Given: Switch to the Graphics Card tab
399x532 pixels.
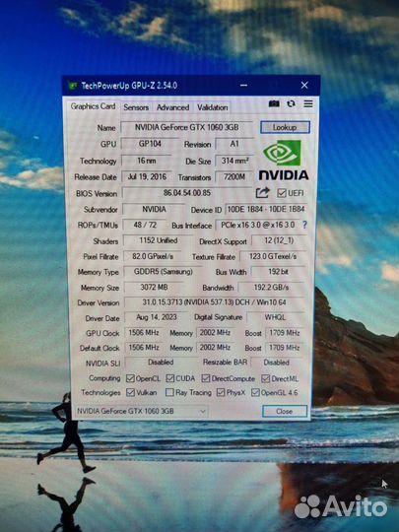Looking at the screenshot, I should point(93,106).
